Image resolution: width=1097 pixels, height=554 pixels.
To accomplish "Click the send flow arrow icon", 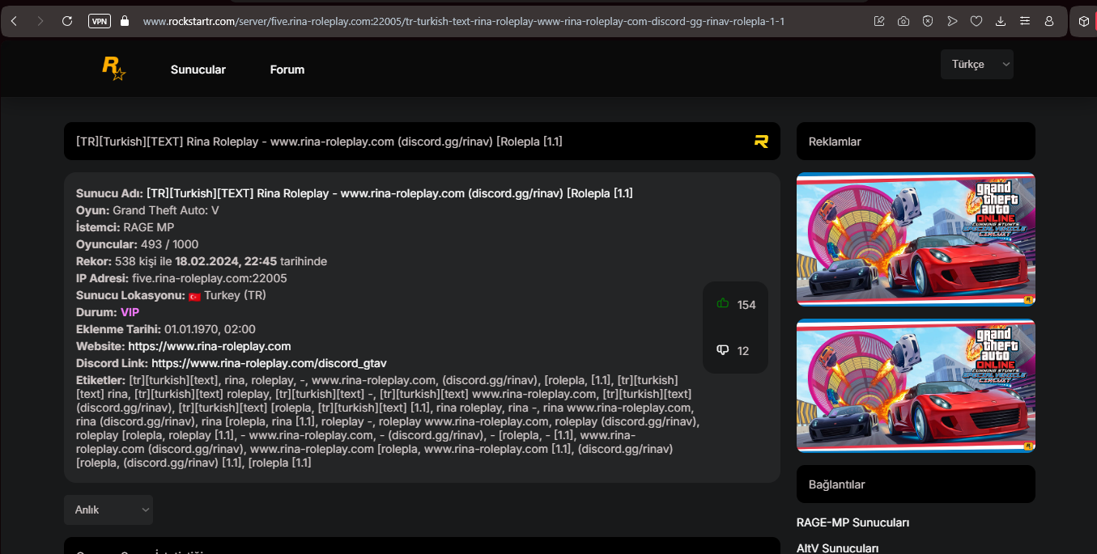I will (x=952, y=21).
